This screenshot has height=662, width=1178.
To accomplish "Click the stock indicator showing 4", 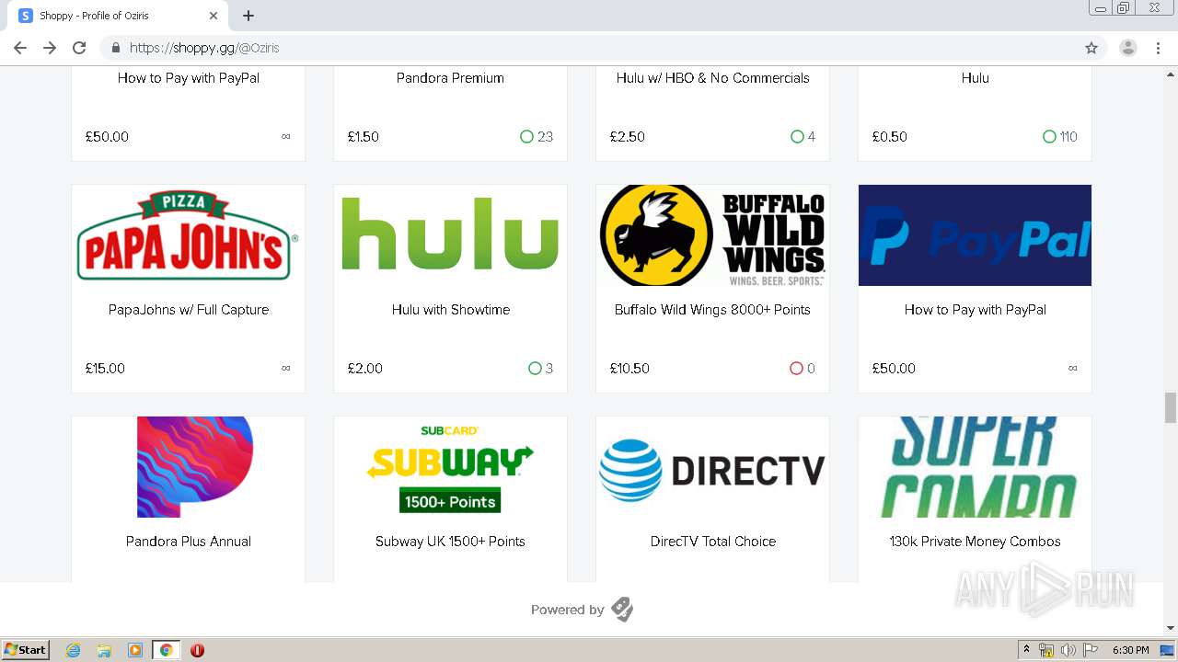I will [803, 137].
